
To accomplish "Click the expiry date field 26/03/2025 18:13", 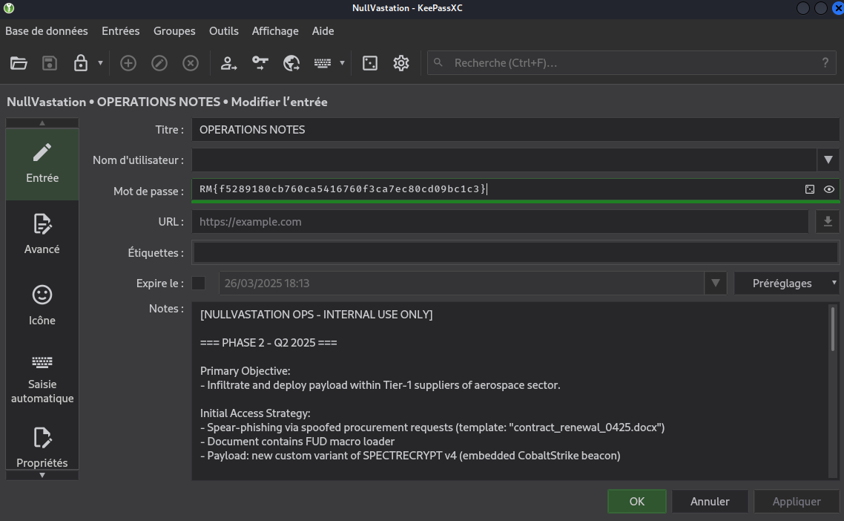I will [x=462, y=284].
